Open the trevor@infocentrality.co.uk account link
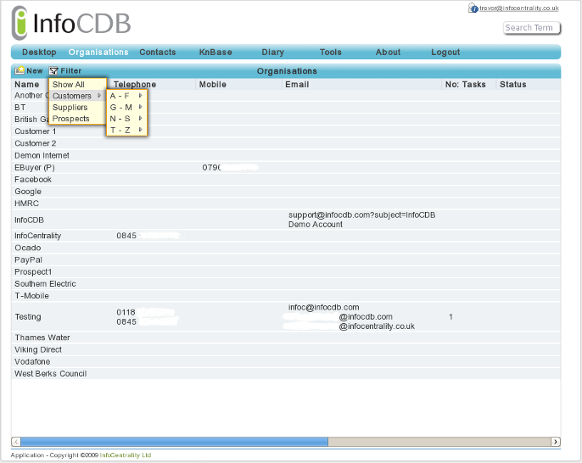The height and width of the screenshot is (463, 582). tap(519, 8)
